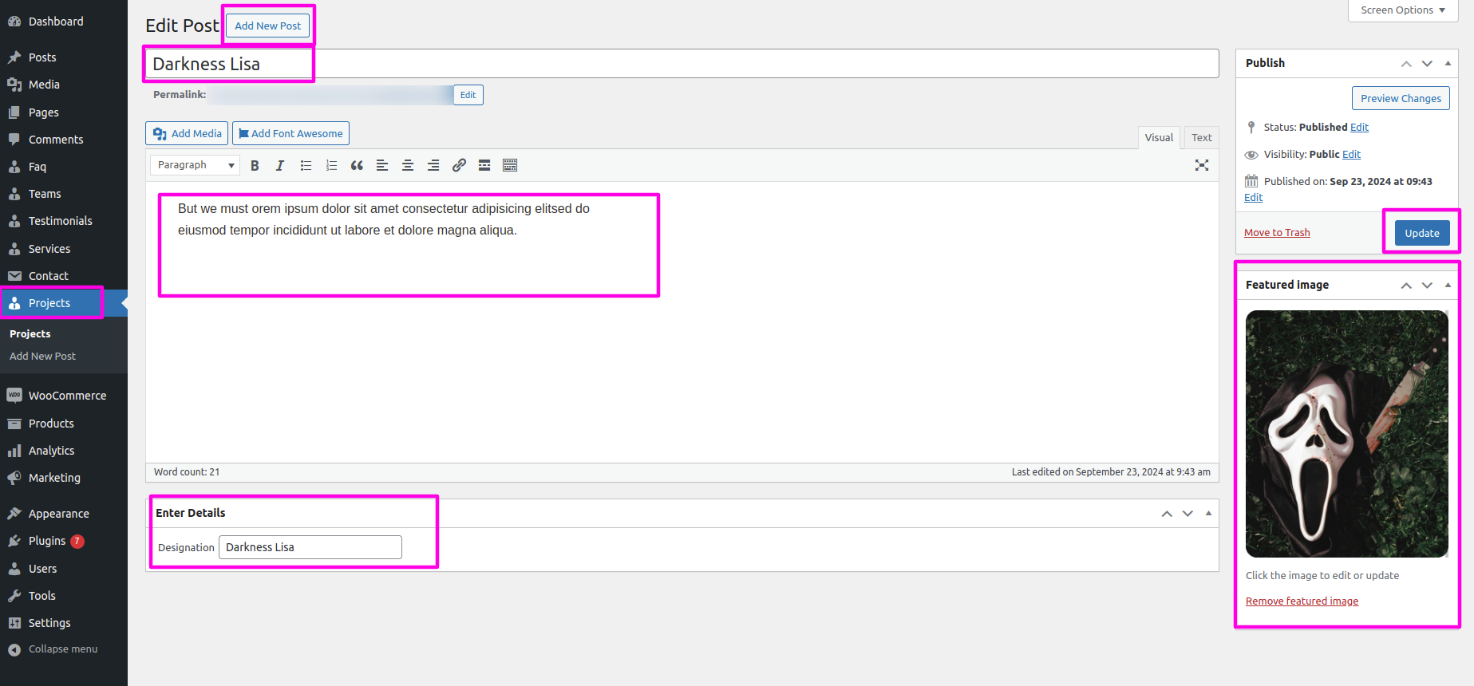Open Services menu in sidebar

(64, 249)
